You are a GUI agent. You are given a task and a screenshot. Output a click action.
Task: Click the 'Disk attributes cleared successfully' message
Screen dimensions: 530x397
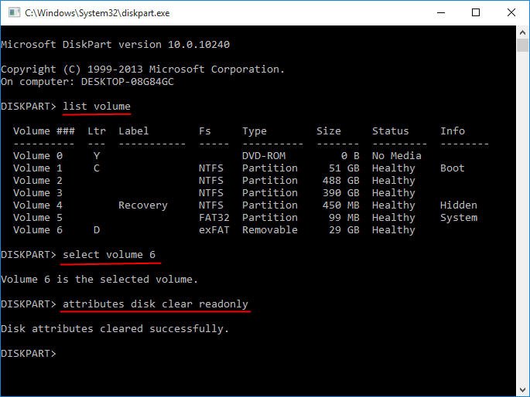115,329
